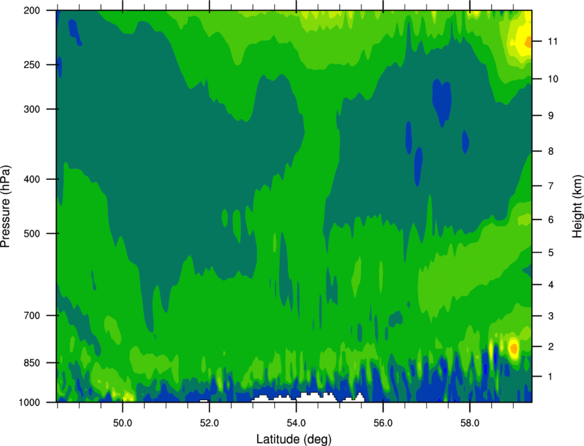The image size is (584, 446).
Task: Click the 3 km height label
Action: pos(551,316)
